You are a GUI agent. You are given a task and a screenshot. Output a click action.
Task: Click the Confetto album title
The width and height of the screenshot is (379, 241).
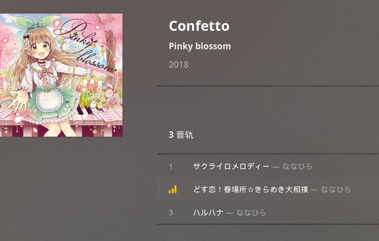199,26
